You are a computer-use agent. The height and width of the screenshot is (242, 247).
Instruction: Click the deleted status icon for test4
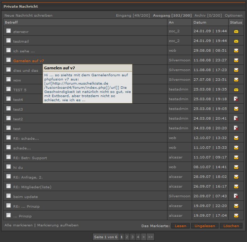pos(236,99)
